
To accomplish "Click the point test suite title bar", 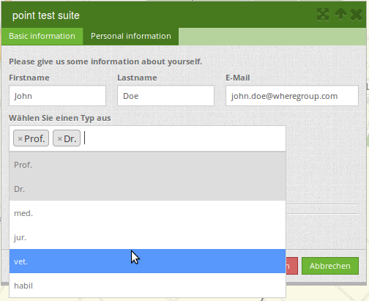I will (156, 15).
